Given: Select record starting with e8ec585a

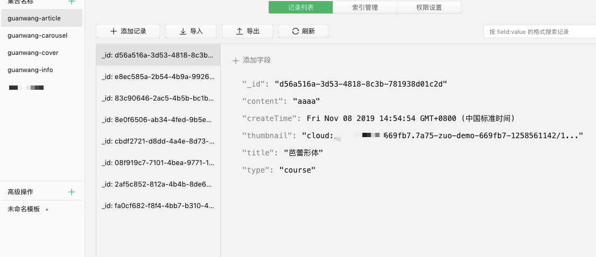Looking at the screenshot, I should [158, 77].
